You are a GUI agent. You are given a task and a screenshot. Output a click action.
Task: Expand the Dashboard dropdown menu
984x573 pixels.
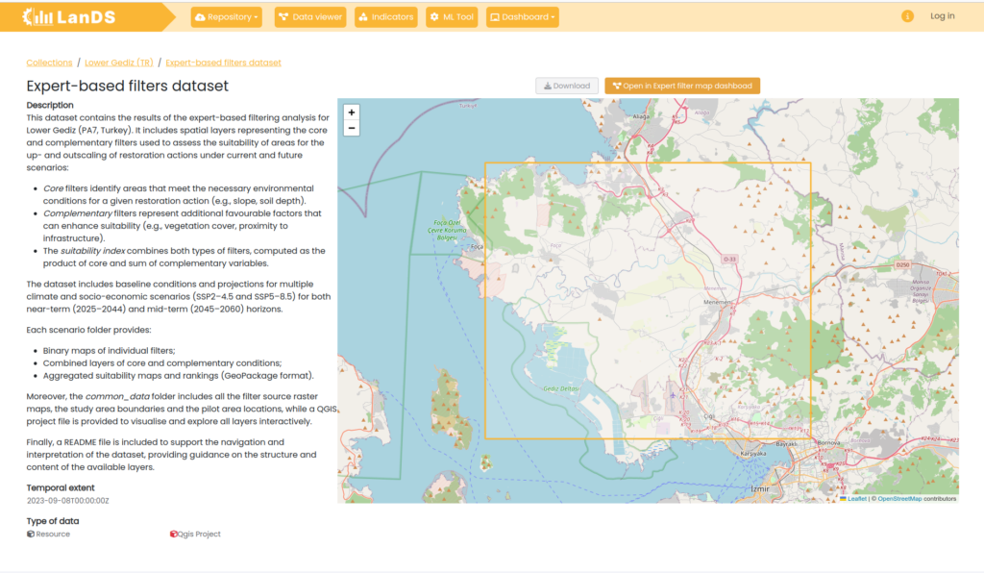pyautogui.click(x=522, y=17)
